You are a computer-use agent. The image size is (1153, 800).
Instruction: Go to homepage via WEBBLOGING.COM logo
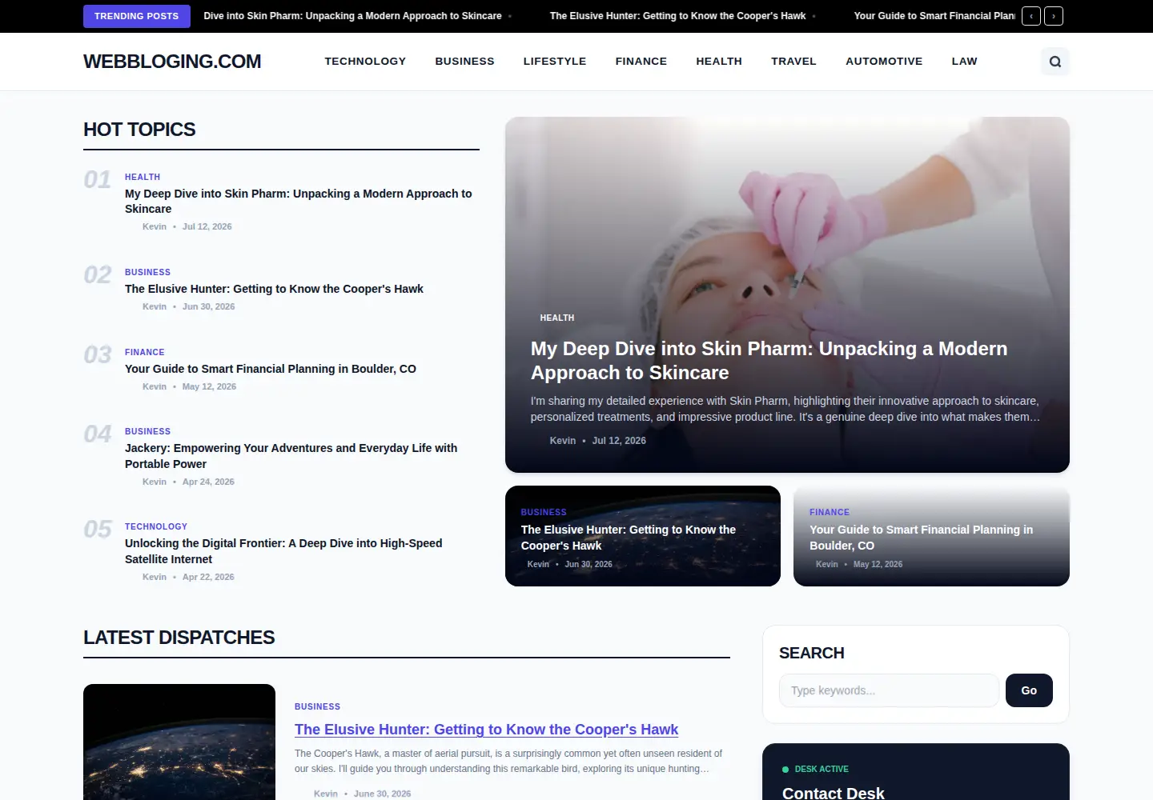pyautogui.click(x=172, y=62)
